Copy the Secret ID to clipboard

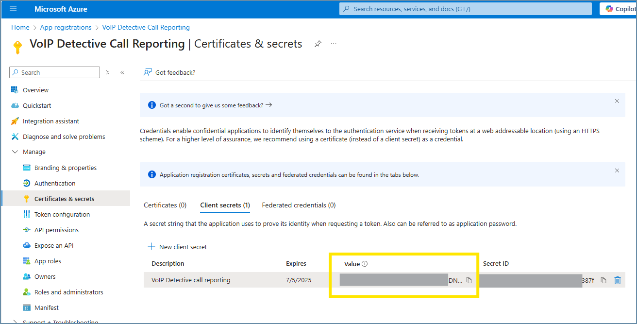(603, 280)
